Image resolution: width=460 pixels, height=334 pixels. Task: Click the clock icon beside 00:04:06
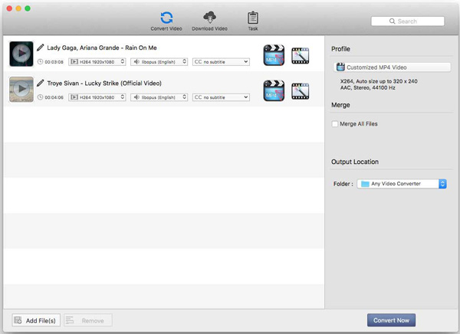(40, 97)
